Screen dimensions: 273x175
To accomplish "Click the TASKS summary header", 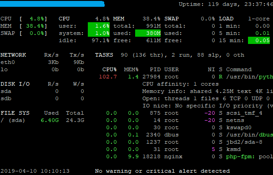I will pyautogui.click(x=104, y=55).
